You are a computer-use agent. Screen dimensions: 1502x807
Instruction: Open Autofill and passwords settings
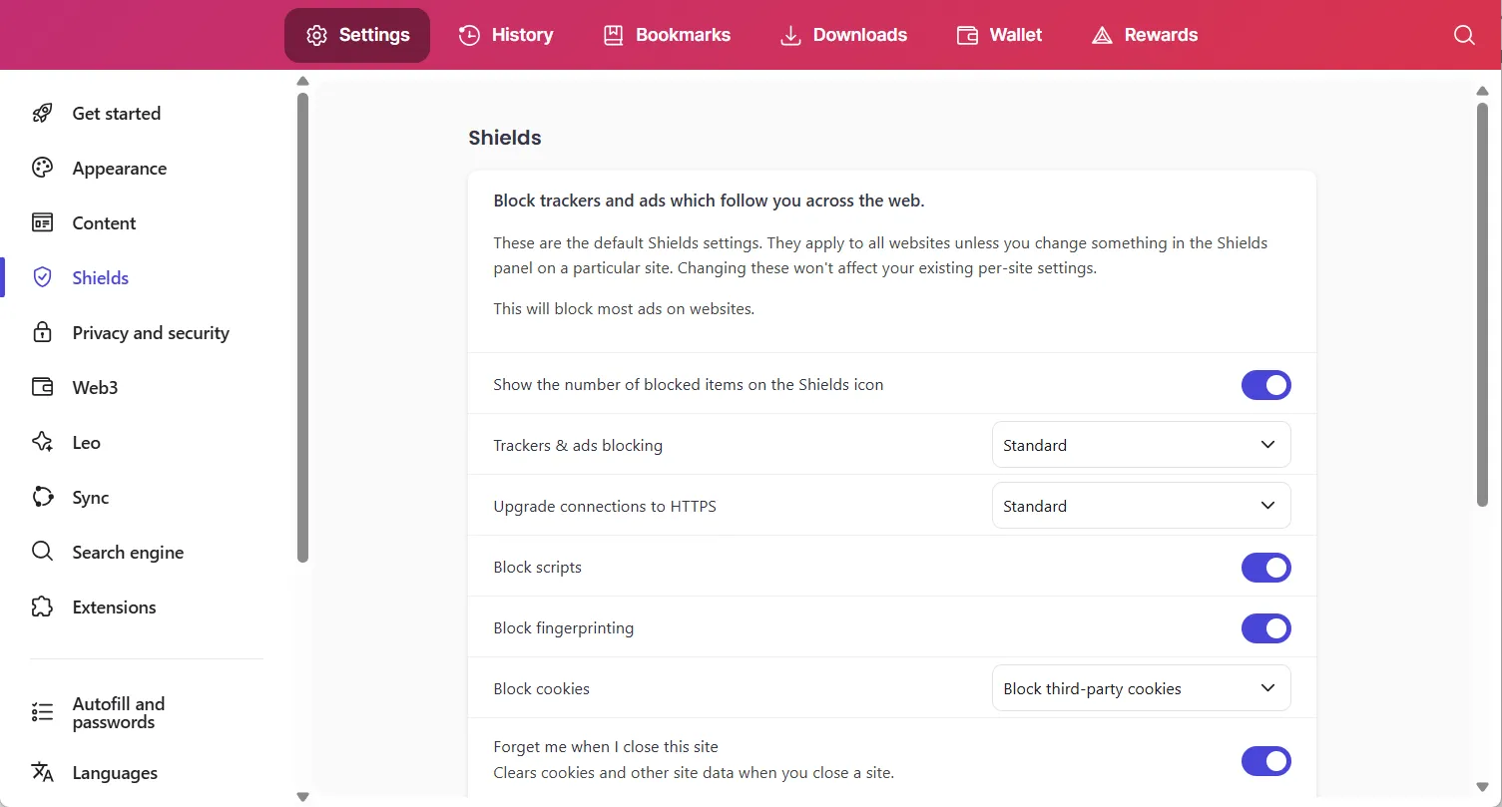pos(118,713)
